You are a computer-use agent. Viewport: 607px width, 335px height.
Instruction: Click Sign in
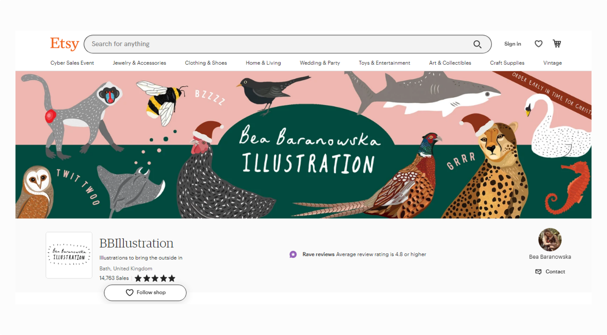pyautogui.click(x=513, y=44)
